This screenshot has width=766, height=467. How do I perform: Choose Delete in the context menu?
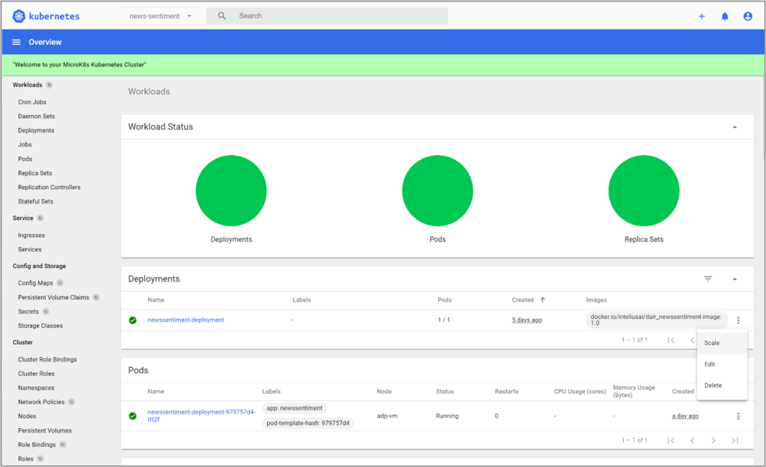pyautogui.click(x=713, y=385)
